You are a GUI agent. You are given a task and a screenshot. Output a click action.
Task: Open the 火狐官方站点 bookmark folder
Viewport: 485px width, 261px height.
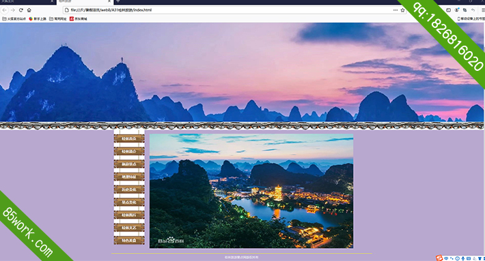[14, 19]
